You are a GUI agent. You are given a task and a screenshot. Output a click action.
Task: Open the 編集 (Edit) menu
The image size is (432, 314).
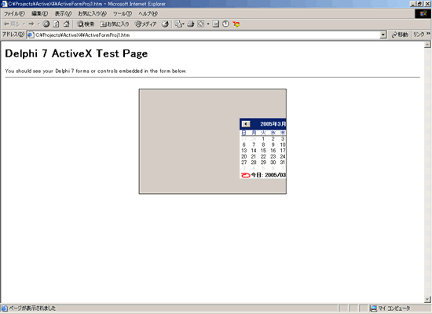[x=40, y=14]
